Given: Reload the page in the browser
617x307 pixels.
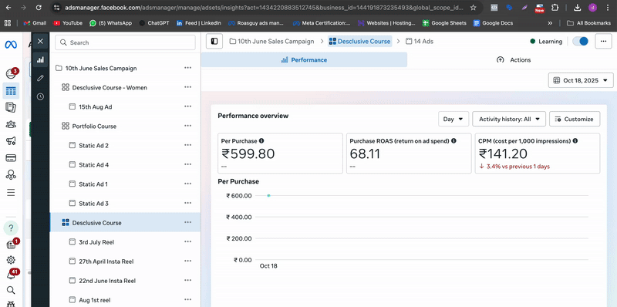Looking at the screenshot, I should 38,8.
